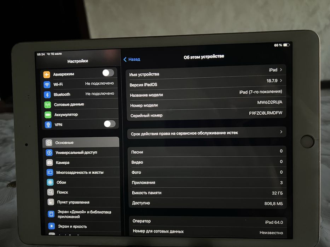Tap serial number F9FZC0LRMDFW
This screenshot has height=247, width=330.
tap(265, 113)
